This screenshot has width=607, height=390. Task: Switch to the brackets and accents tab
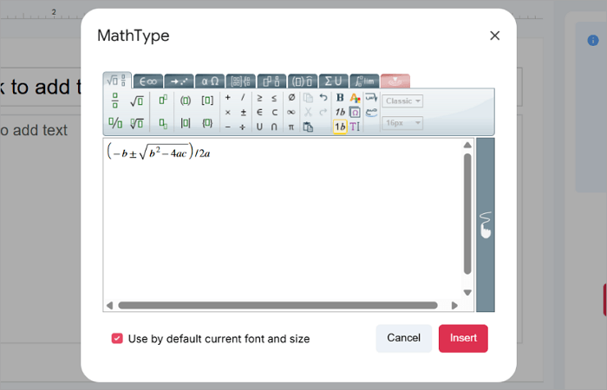pyautogui.click(x=303, y=81)
